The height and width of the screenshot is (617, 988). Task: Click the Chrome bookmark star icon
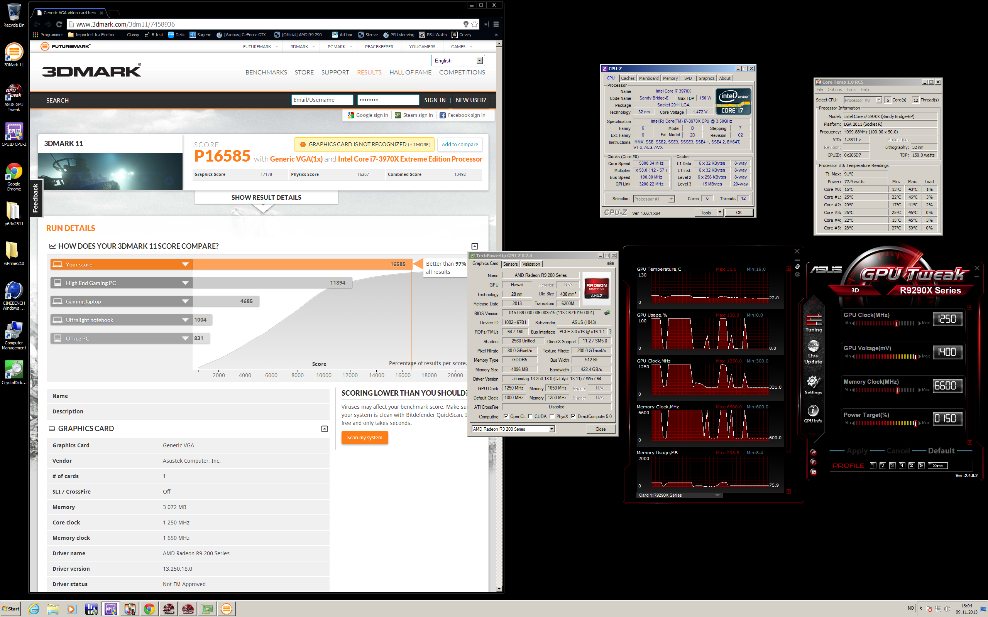coord(474,24)
